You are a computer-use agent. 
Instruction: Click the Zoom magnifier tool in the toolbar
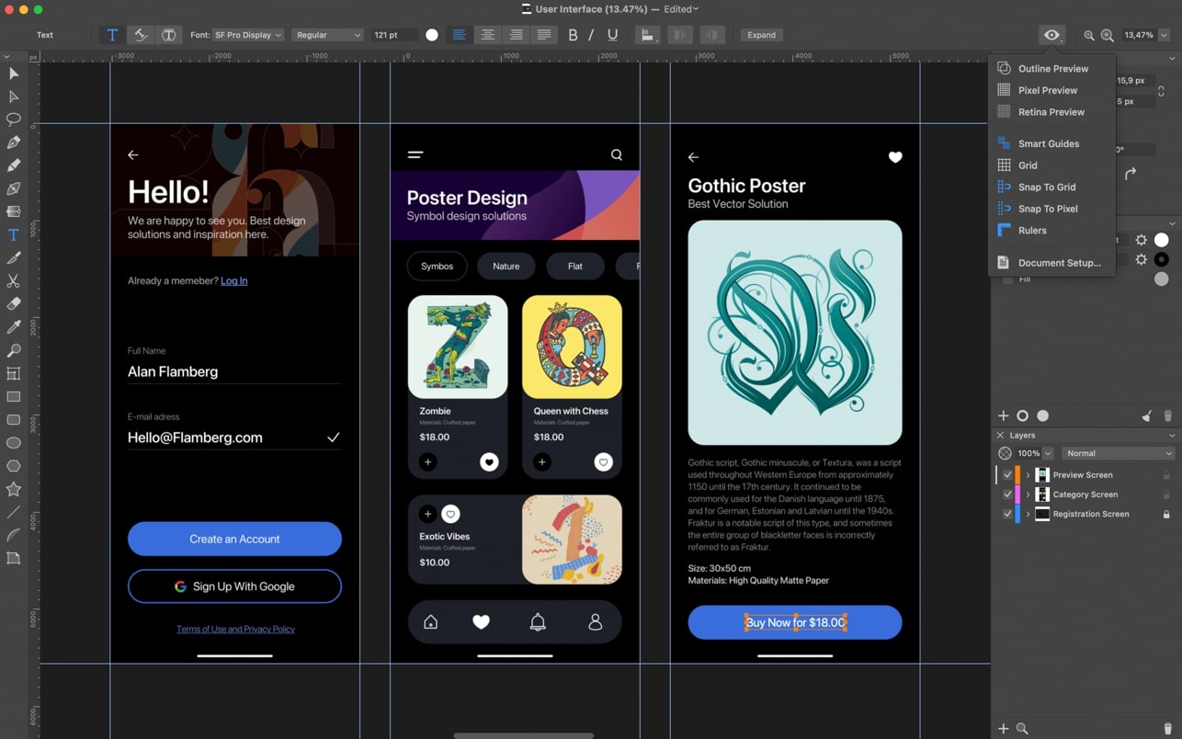(13, 350)
